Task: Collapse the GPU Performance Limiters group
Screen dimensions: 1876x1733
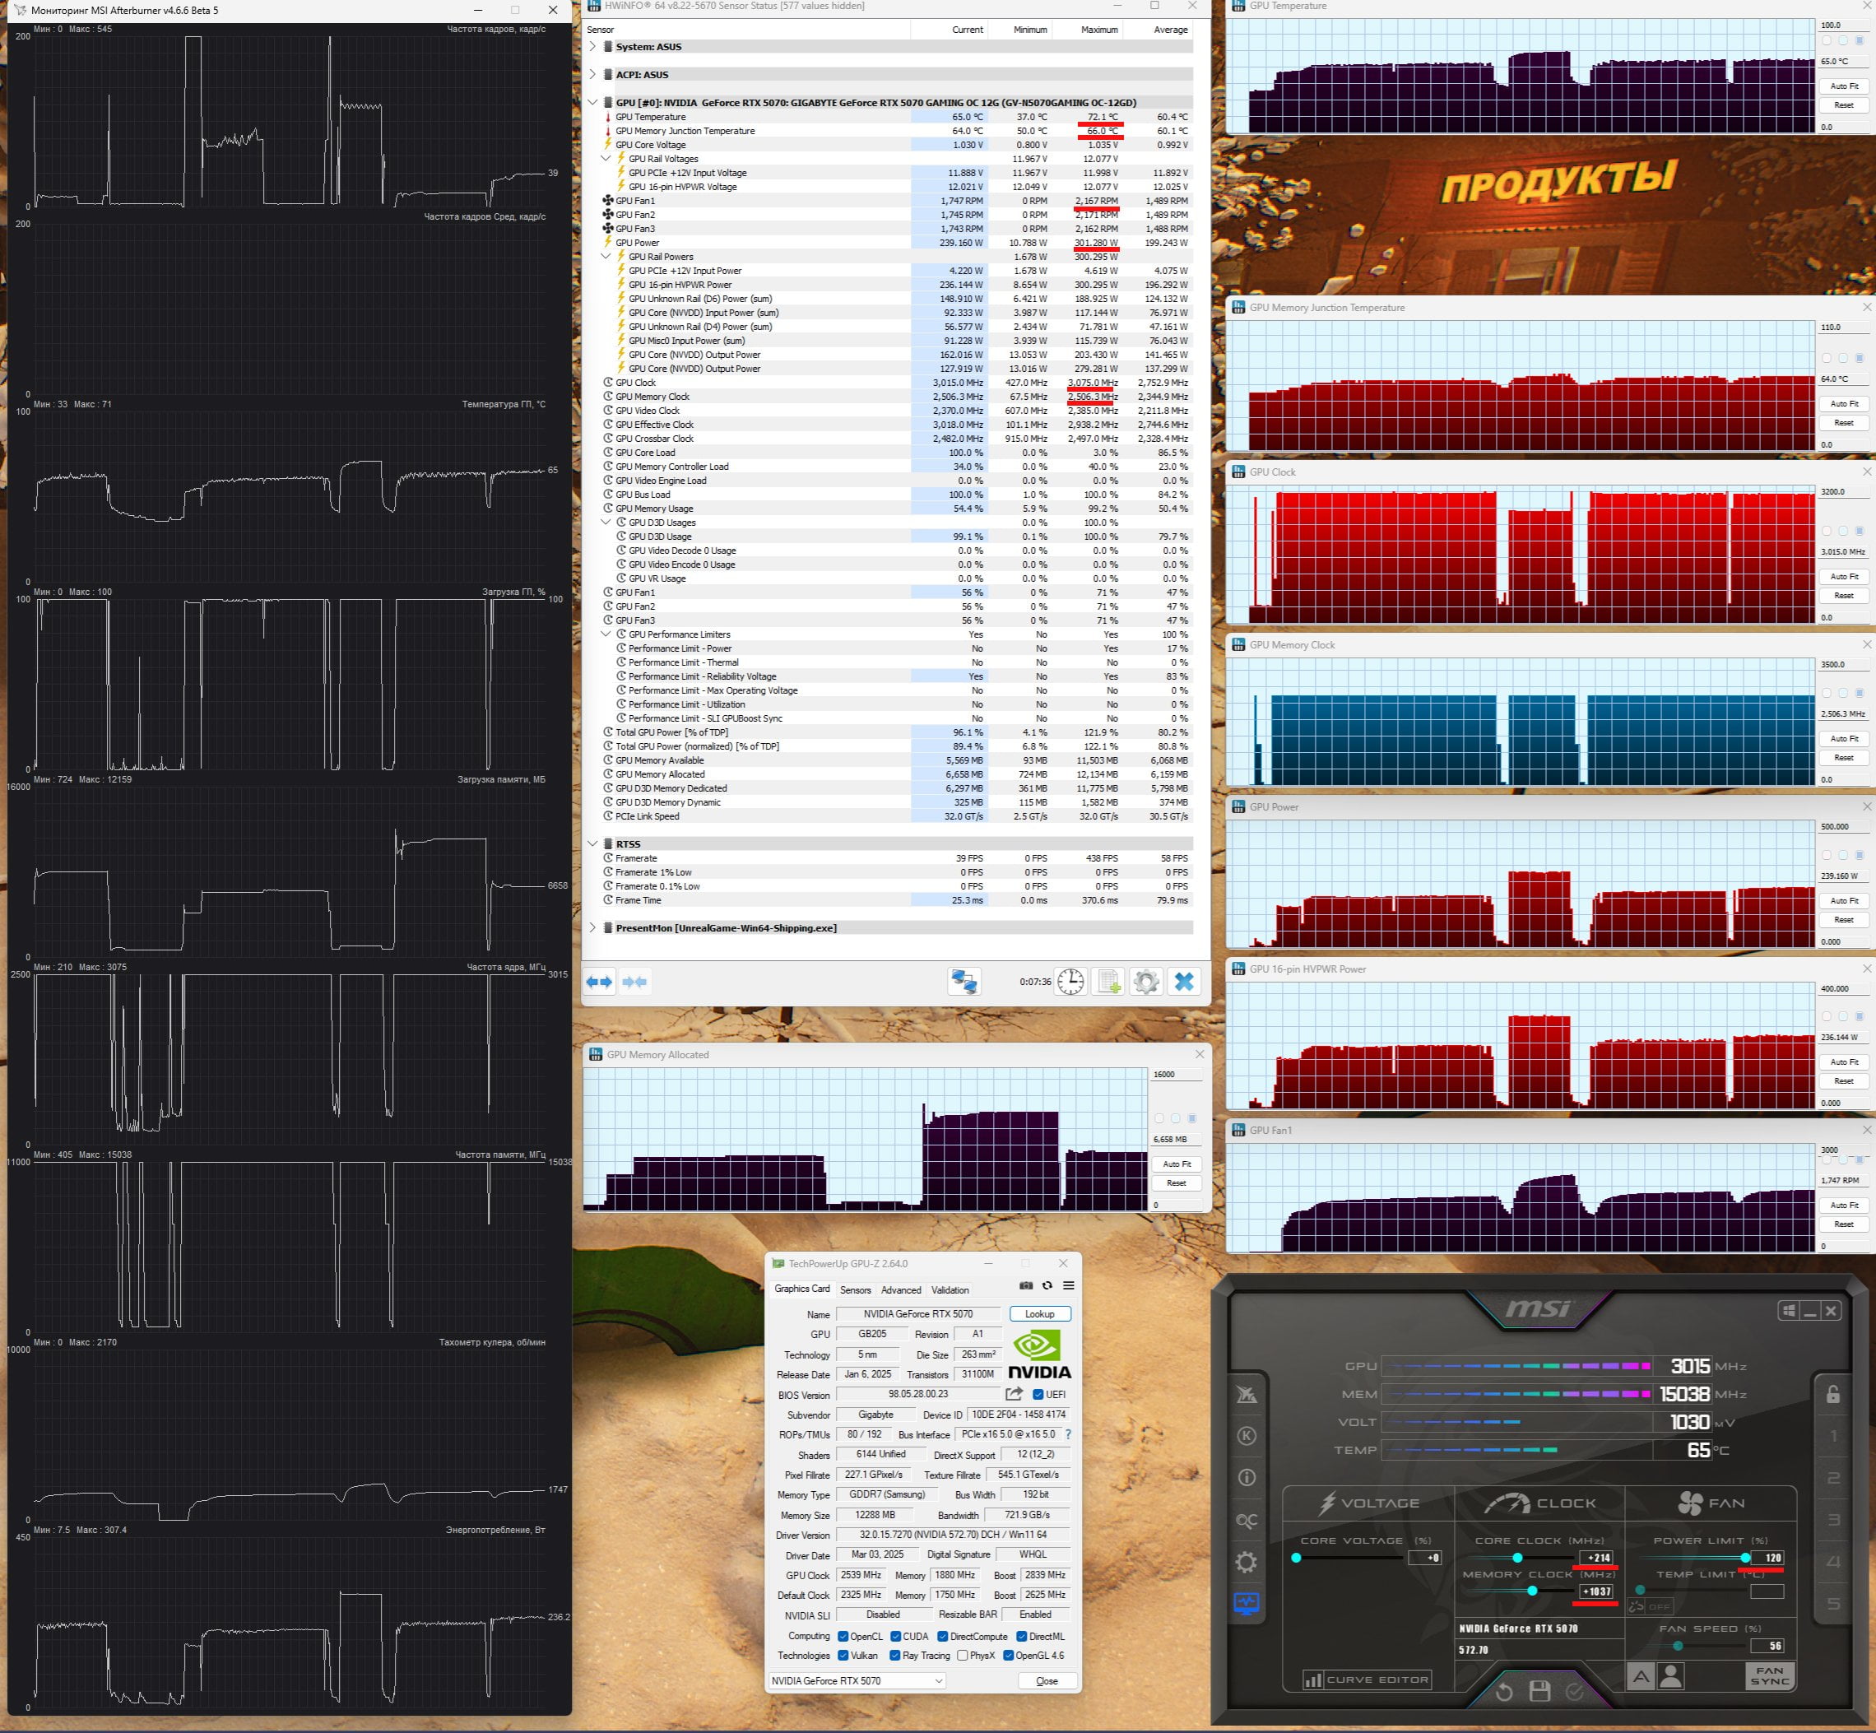Action: [606, 635]
